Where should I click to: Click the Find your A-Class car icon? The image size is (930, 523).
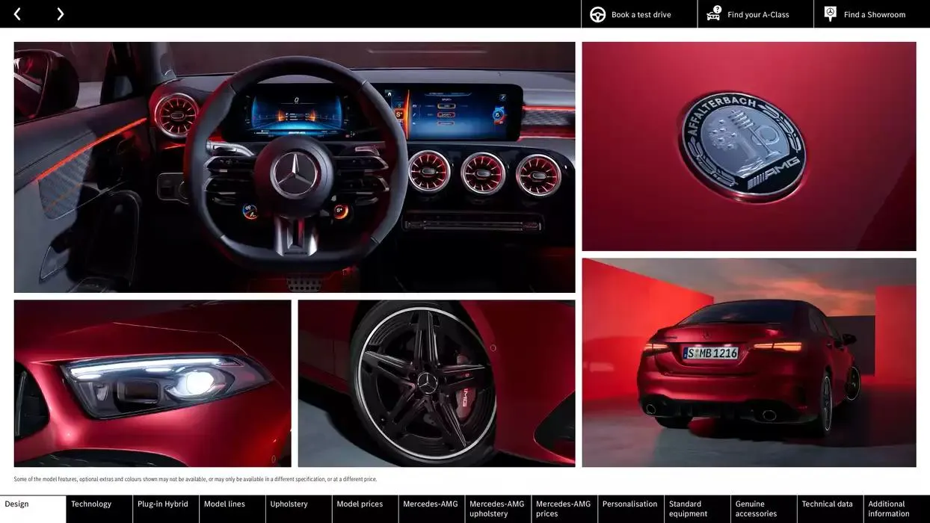(712, 15)
